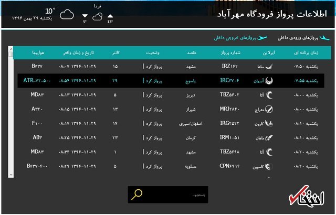The width and height of the screenshot is (336, 215).
Task: Click the تاریخ و زمان واقعی column header
Action: (78, 52)
